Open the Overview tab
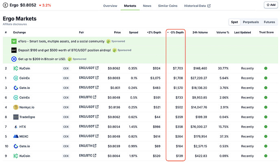 click(110, 6)
